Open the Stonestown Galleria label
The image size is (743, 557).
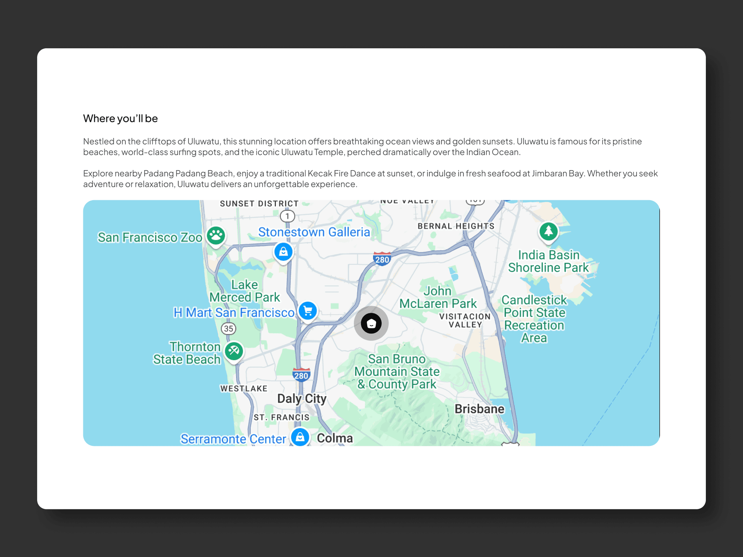point(314,232)
